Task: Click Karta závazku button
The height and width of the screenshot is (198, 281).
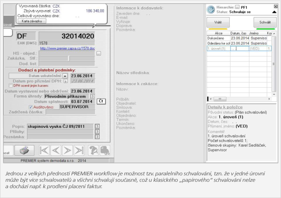Action: click(32, 21)
